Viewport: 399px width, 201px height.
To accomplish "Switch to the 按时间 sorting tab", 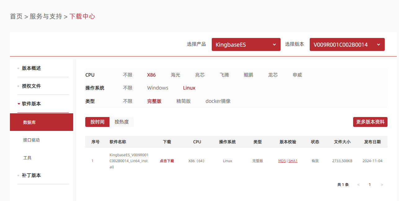I will [x=97, y=122].
